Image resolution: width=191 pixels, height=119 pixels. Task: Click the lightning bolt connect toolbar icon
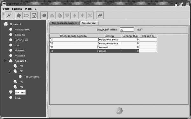click(x=9, y=16)
